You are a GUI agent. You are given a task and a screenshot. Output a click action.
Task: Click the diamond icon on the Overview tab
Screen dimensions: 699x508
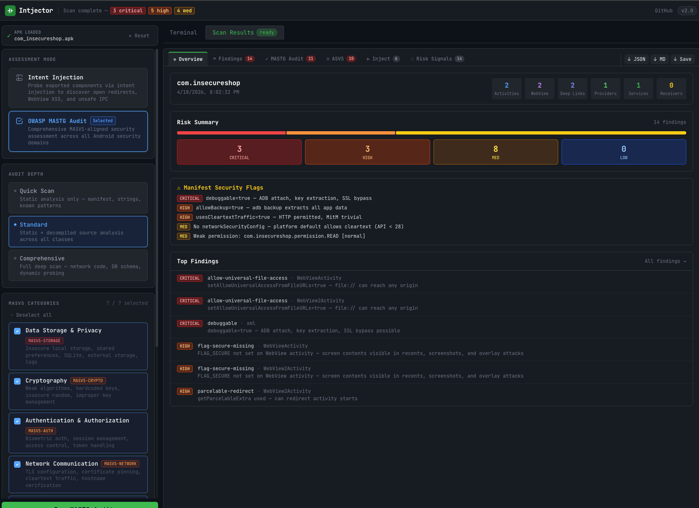(x=175, y=59)
